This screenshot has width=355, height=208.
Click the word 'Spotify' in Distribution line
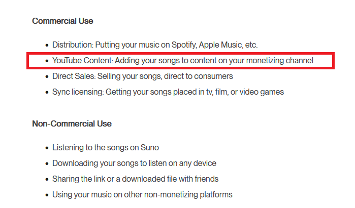pyautogui.click(x=184, y=45)
